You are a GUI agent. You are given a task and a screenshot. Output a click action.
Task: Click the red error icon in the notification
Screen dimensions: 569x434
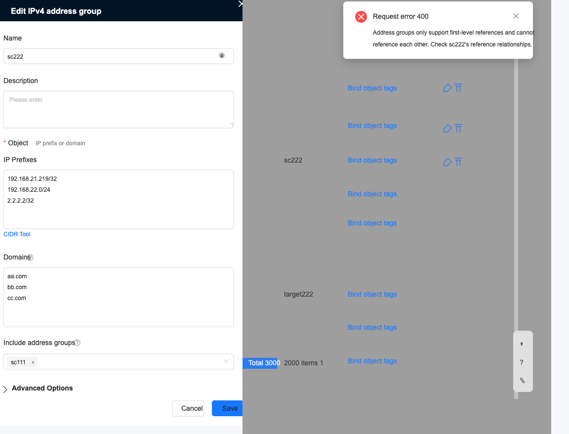click(x=361, y=17)
